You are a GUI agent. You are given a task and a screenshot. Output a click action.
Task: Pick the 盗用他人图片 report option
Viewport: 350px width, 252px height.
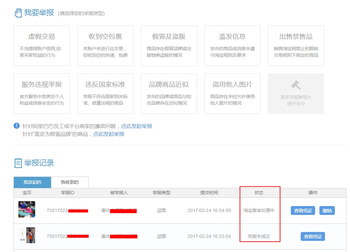(232, 94)
